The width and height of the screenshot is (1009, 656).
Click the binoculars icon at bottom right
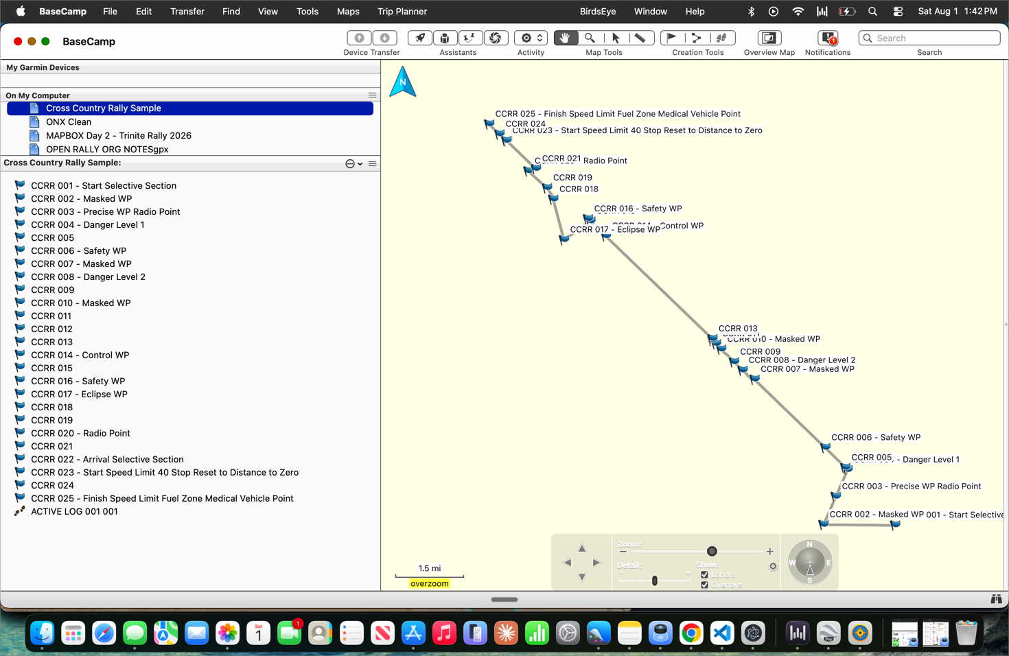996,599
